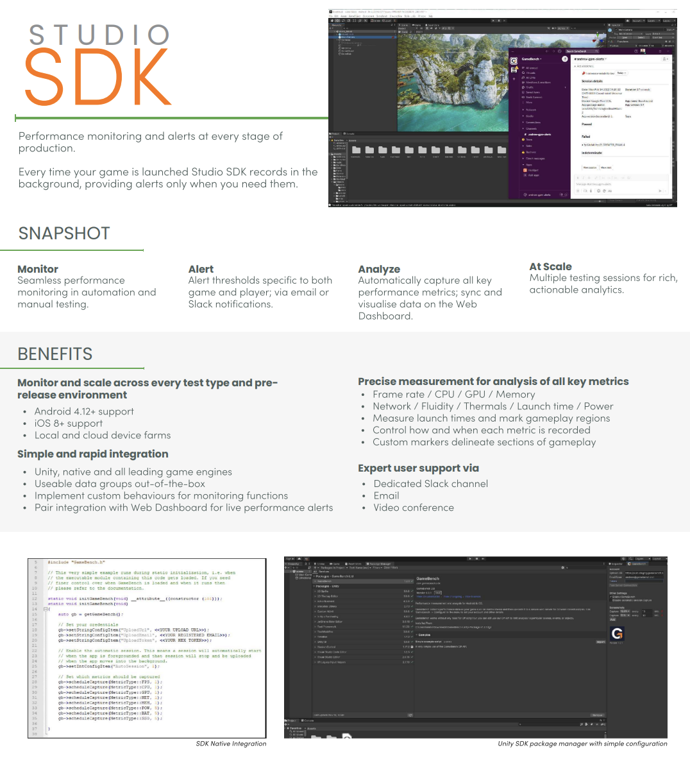Open the Window menu in Unity menu bar
Viewport: 690px width, 770px height.
click(x=421, y=16)
